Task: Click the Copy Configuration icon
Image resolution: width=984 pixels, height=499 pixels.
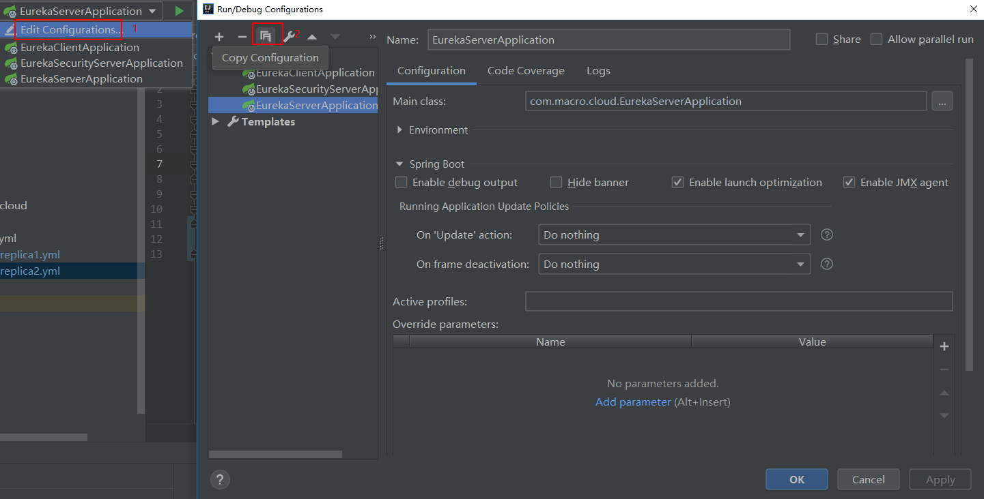Action: coord(266,36)
